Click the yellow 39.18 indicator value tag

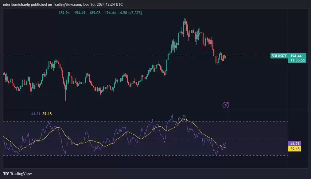click(x=294, y=149)
